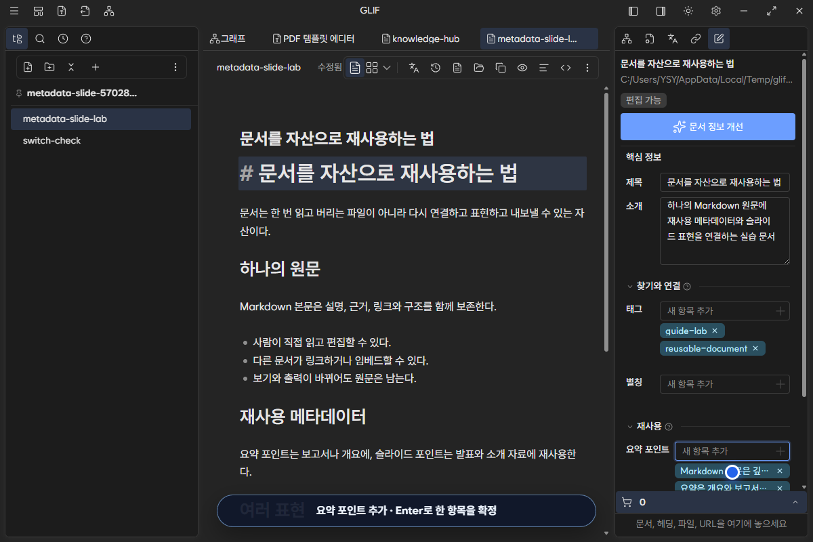Select the metadata-slide-l... tab
The height and width of the screenshot is (542, 813).
tap(539, 39)
